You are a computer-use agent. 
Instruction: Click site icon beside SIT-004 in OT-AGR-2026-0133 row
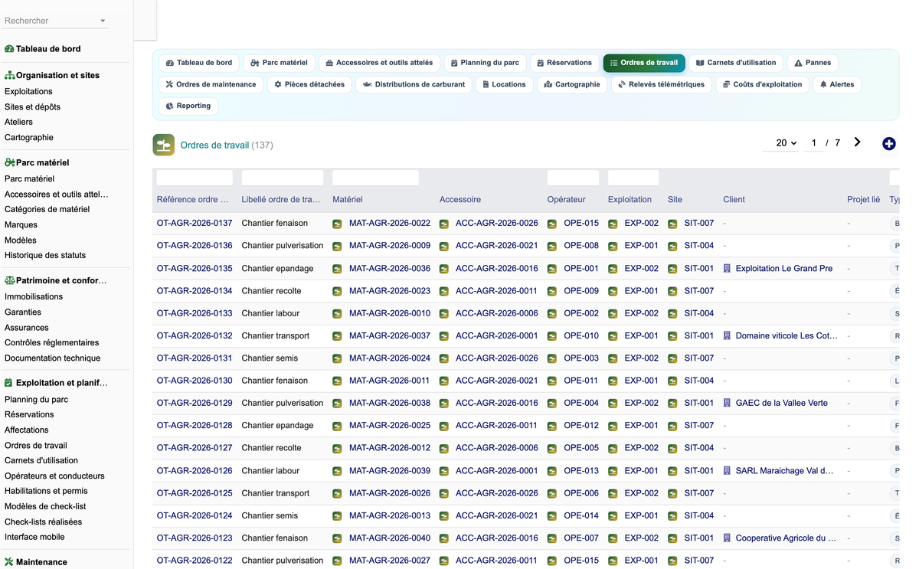pos(672,313)
